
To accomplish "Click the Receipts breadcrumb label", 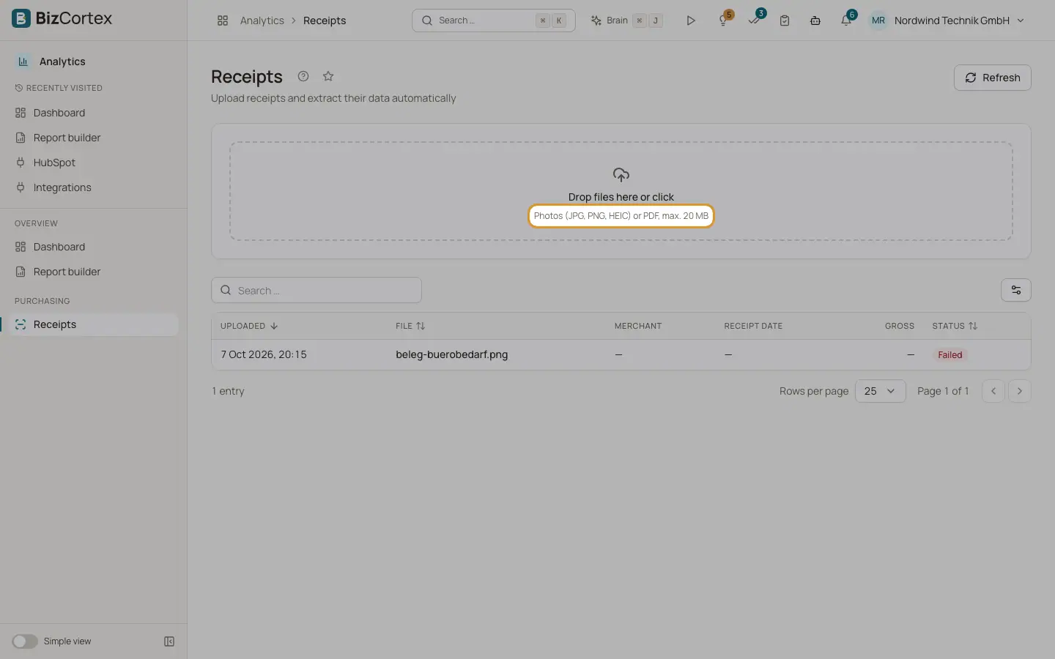I will click(x=325, y=21).
